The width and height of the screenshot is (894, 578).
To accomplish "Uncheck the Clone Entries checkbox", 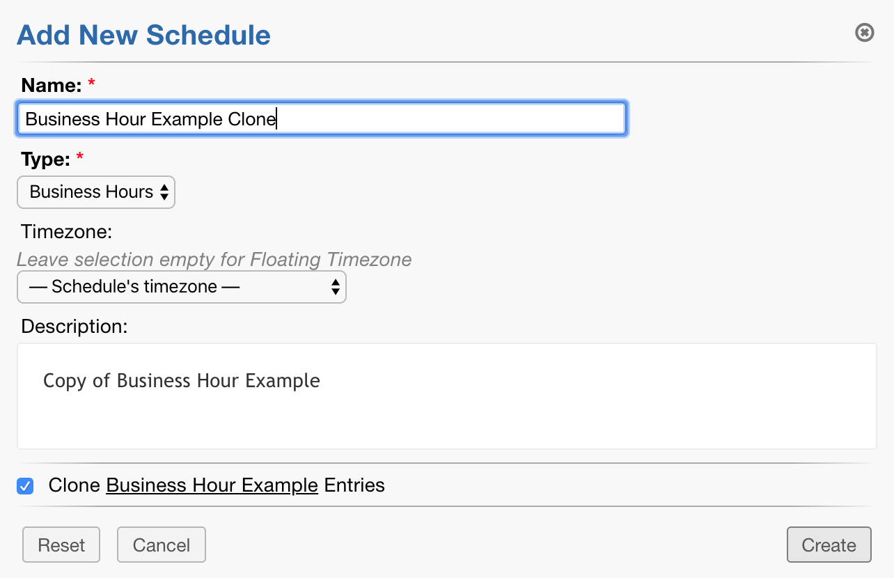I will point(25,486).
